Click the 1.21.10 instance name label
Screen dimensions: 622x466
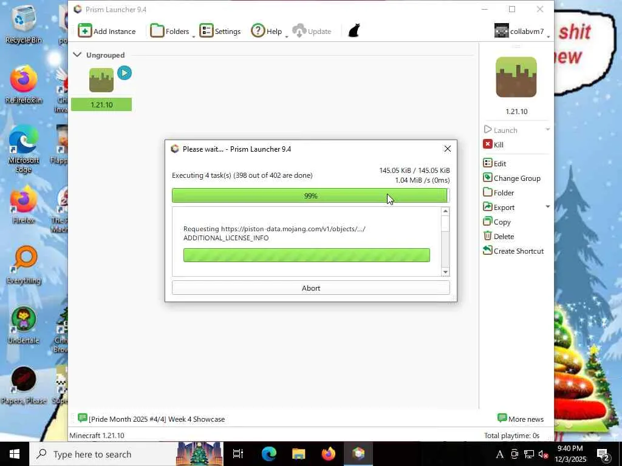[x=101, y=104]
